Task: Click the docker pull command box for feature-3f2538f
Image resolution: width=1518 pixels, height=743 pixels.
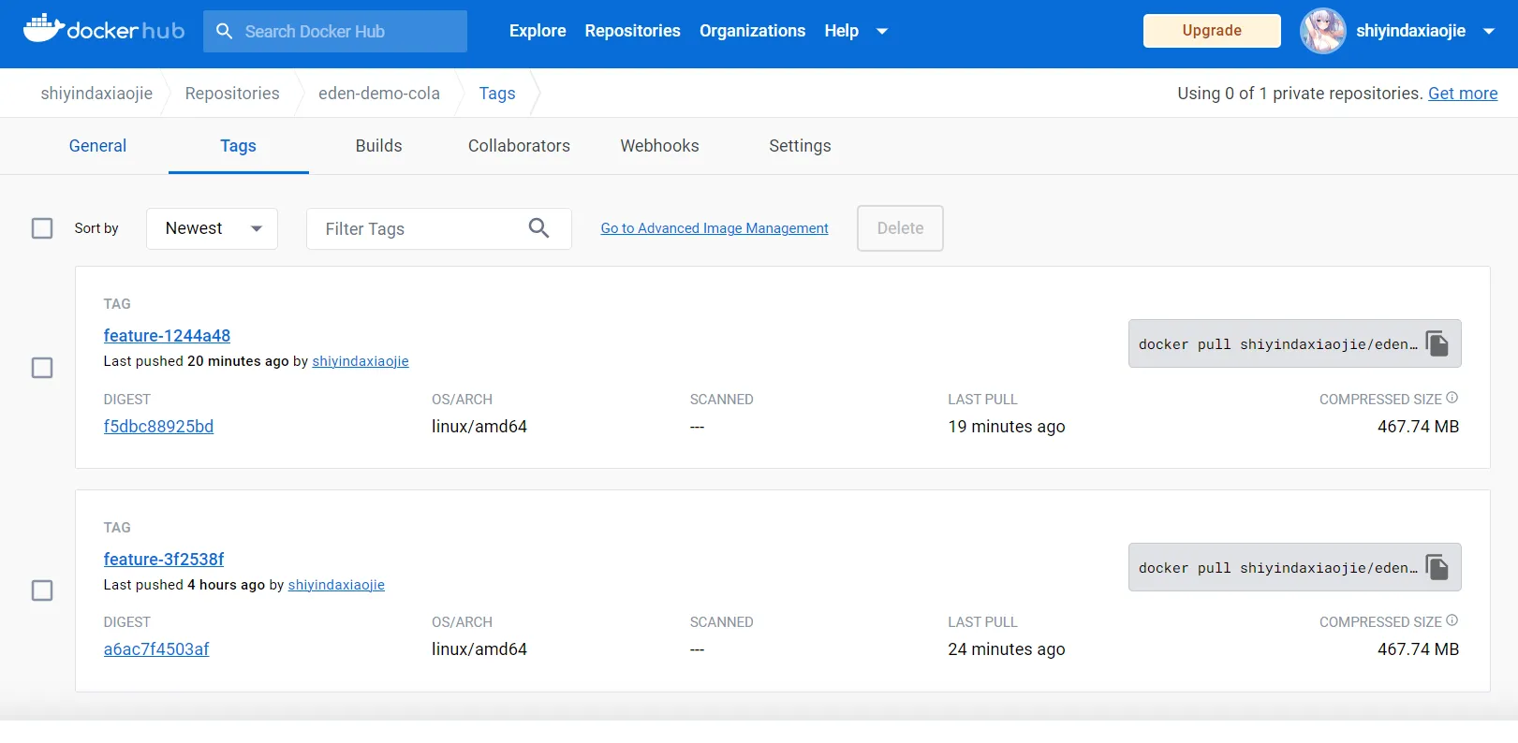Action: [1294, 567]
